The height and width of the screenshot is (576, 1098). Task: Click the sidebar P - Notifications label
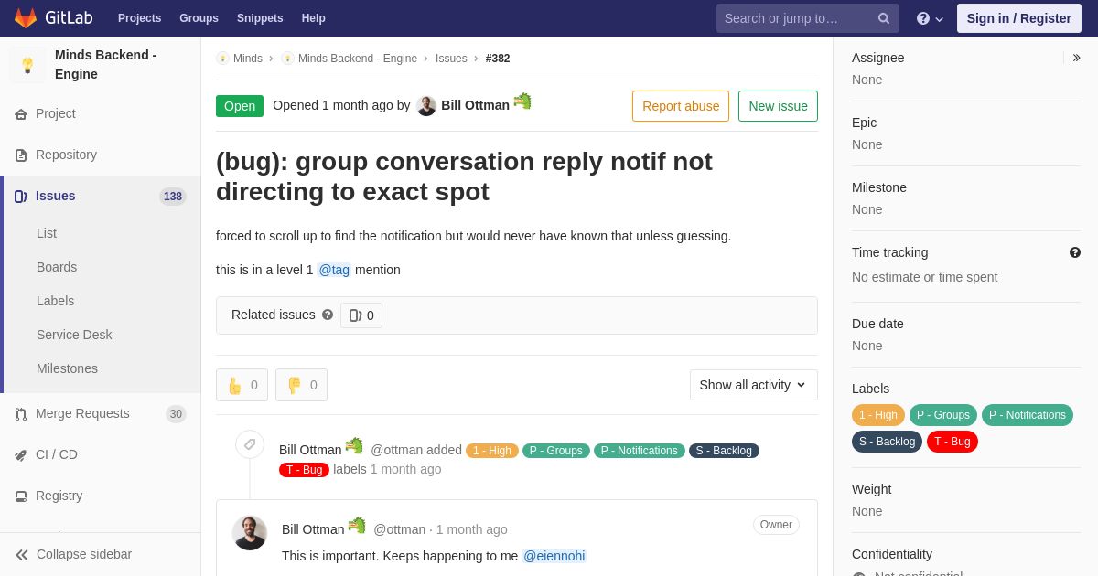pyautogui.click(x=1028, y=415)
